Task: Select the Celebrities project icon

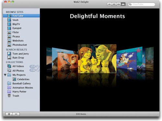Action: coord(14,79)
